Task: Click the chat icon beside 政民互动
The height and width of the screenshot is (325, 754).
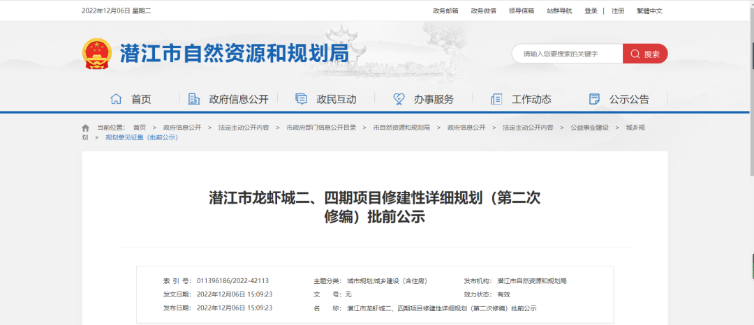Action: (302, 99)
